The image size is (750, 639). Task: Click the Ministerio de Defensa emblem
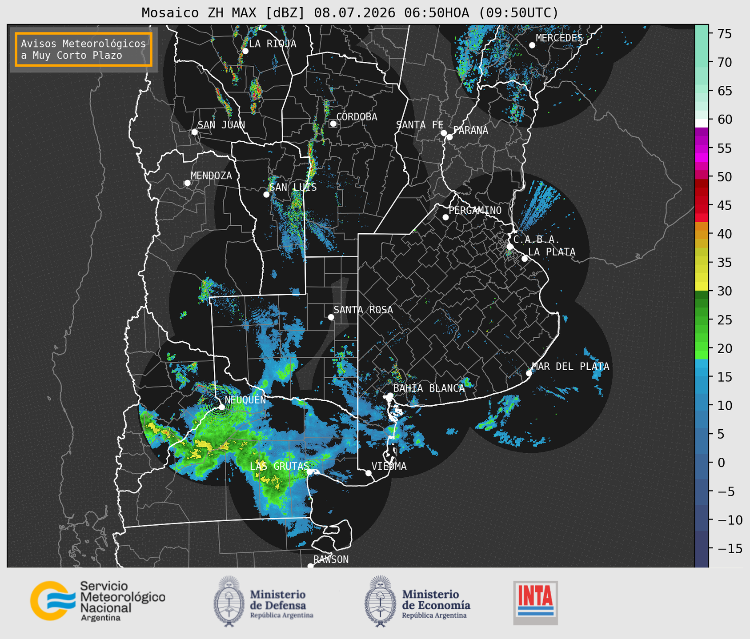229,601
